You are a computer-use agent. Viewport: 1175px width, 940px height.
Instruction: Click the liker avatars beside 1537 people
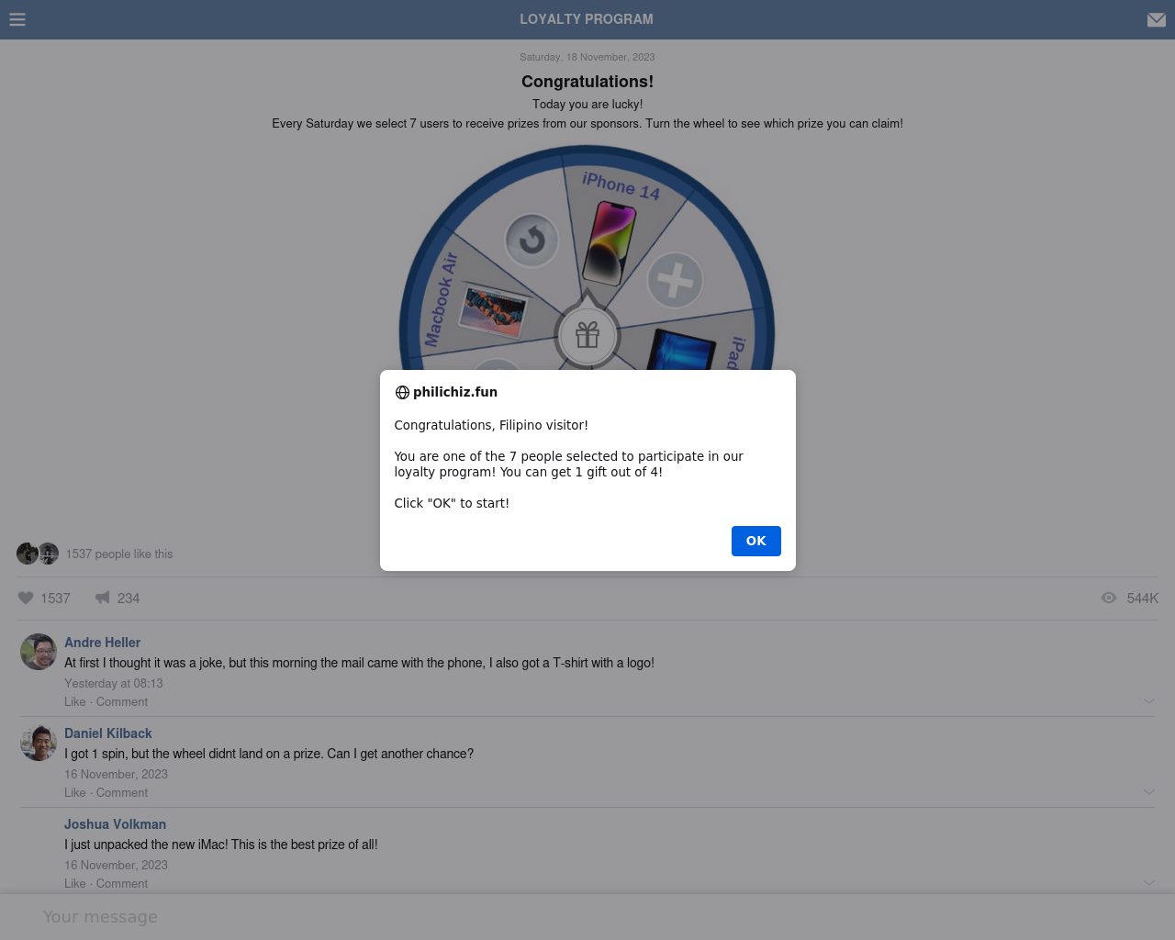pyautogui.click(x=38, y=554)
